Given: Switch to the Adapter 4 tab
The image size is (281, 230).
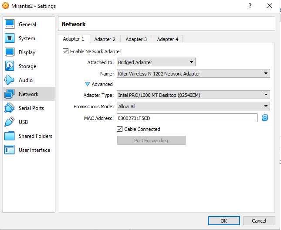Looking at the screenshot, I should click(x=167, y=39).
